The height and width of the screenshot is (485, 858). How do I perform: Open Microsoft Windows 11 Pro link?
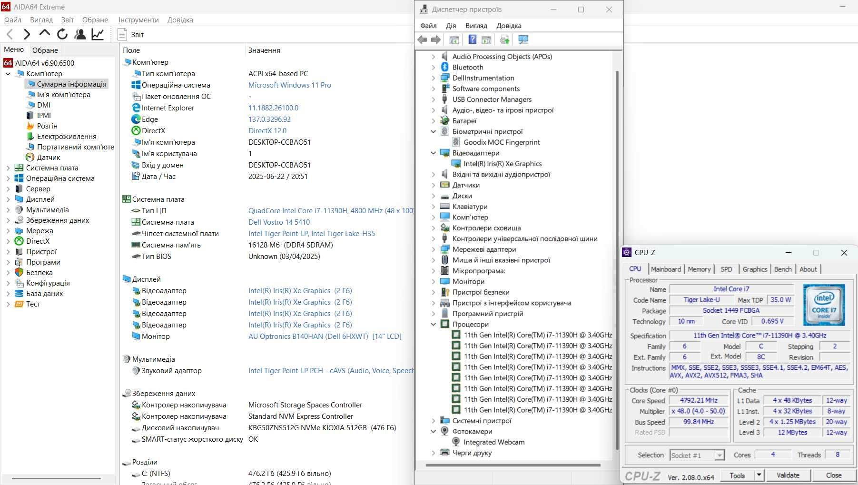pyautogui.click(x=290, y=85)
